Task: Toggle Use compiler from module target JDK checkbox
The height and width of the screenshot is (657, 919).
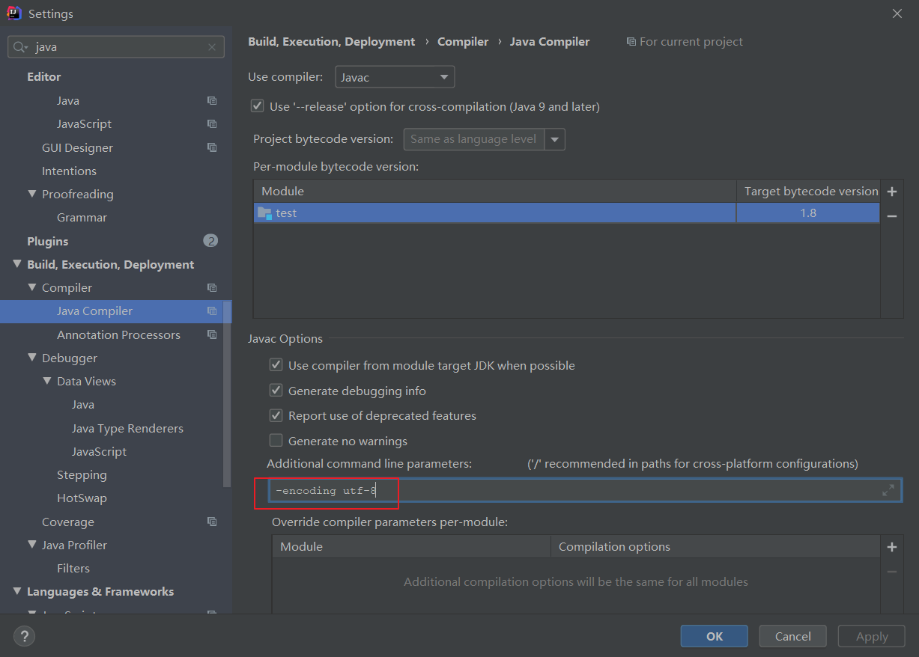Action: [x=276, y=365]
